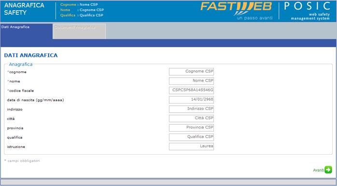Click the Dati Anagrafica section heading
The image size is (337, 186).
pyautogui.click(x=31, y=55)
